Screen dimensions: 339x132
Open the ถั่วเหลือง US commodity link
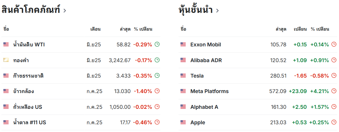click(28, 107)
